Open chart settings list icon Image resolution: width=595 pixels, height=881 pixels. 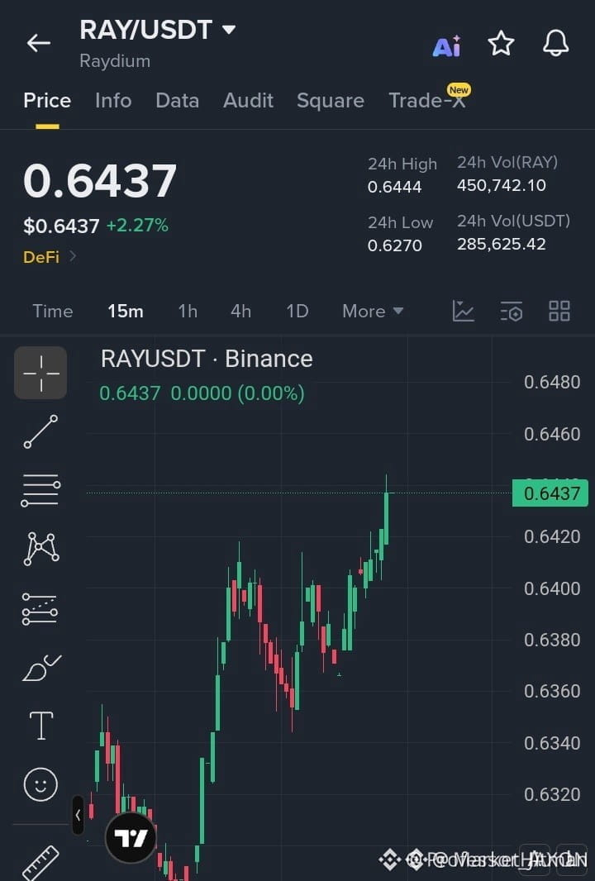(x=512, y=312)
